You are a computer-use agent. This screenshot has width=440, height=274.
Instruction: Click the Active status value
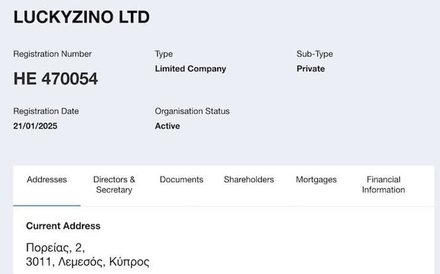pyautogui.click(x=167, y=126)
